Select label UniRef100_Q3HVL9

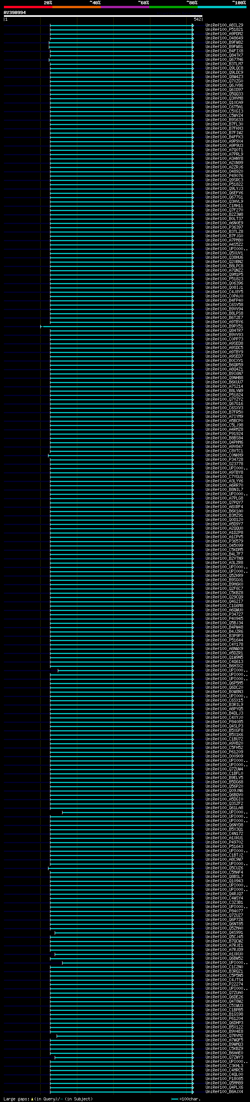(224, 201)
